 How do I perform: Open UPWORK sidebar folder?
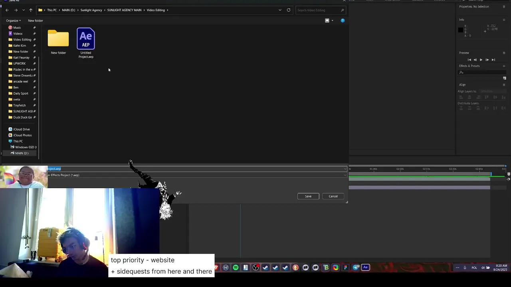[19, 63]
